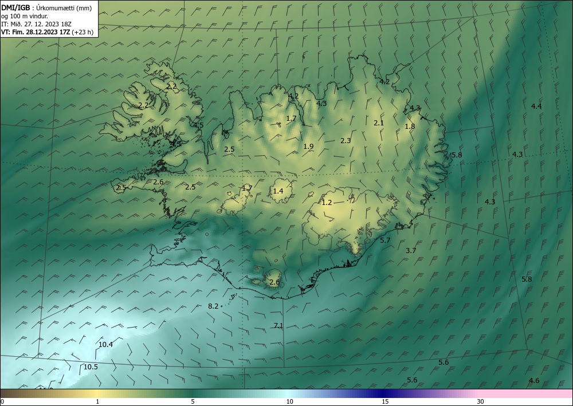
Task: Select the 3.7 precipitation value
Action: (411, 250)
